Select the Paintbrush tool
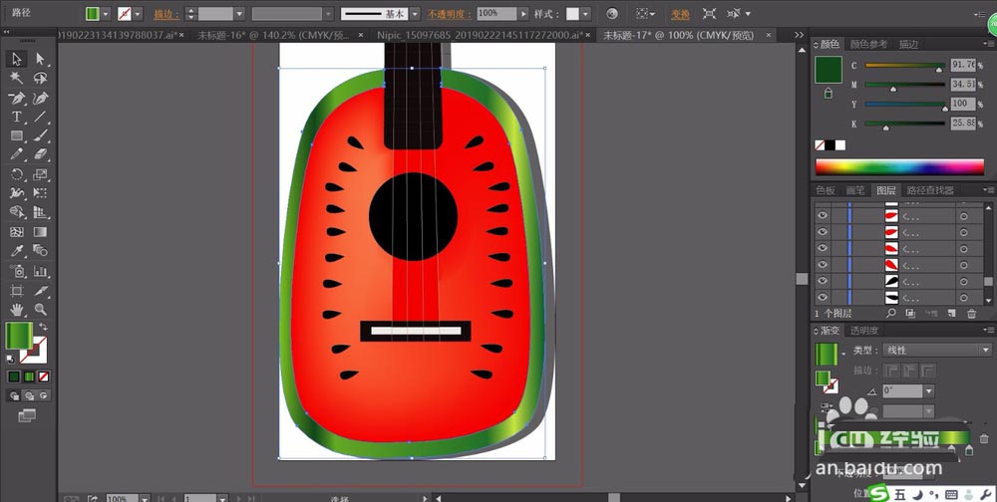 point(41,136)
